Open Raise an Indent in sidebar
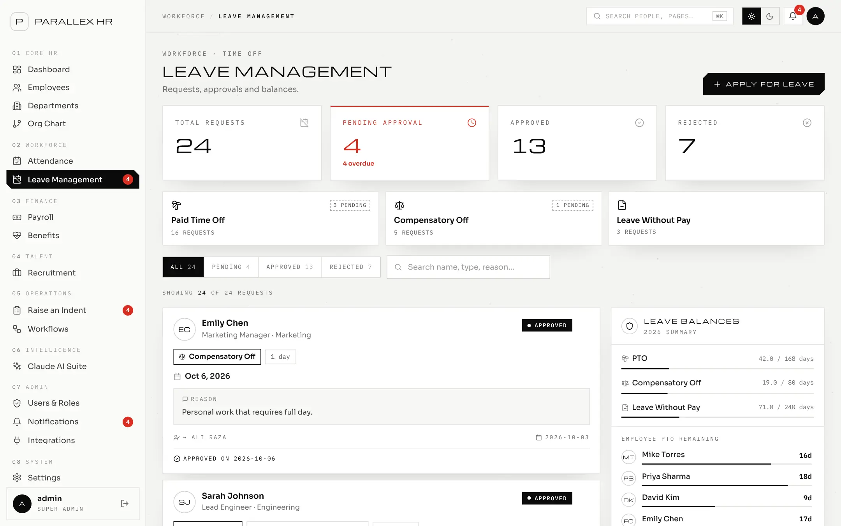The height and width of the screenshot is (526, 841). (73, 310)
